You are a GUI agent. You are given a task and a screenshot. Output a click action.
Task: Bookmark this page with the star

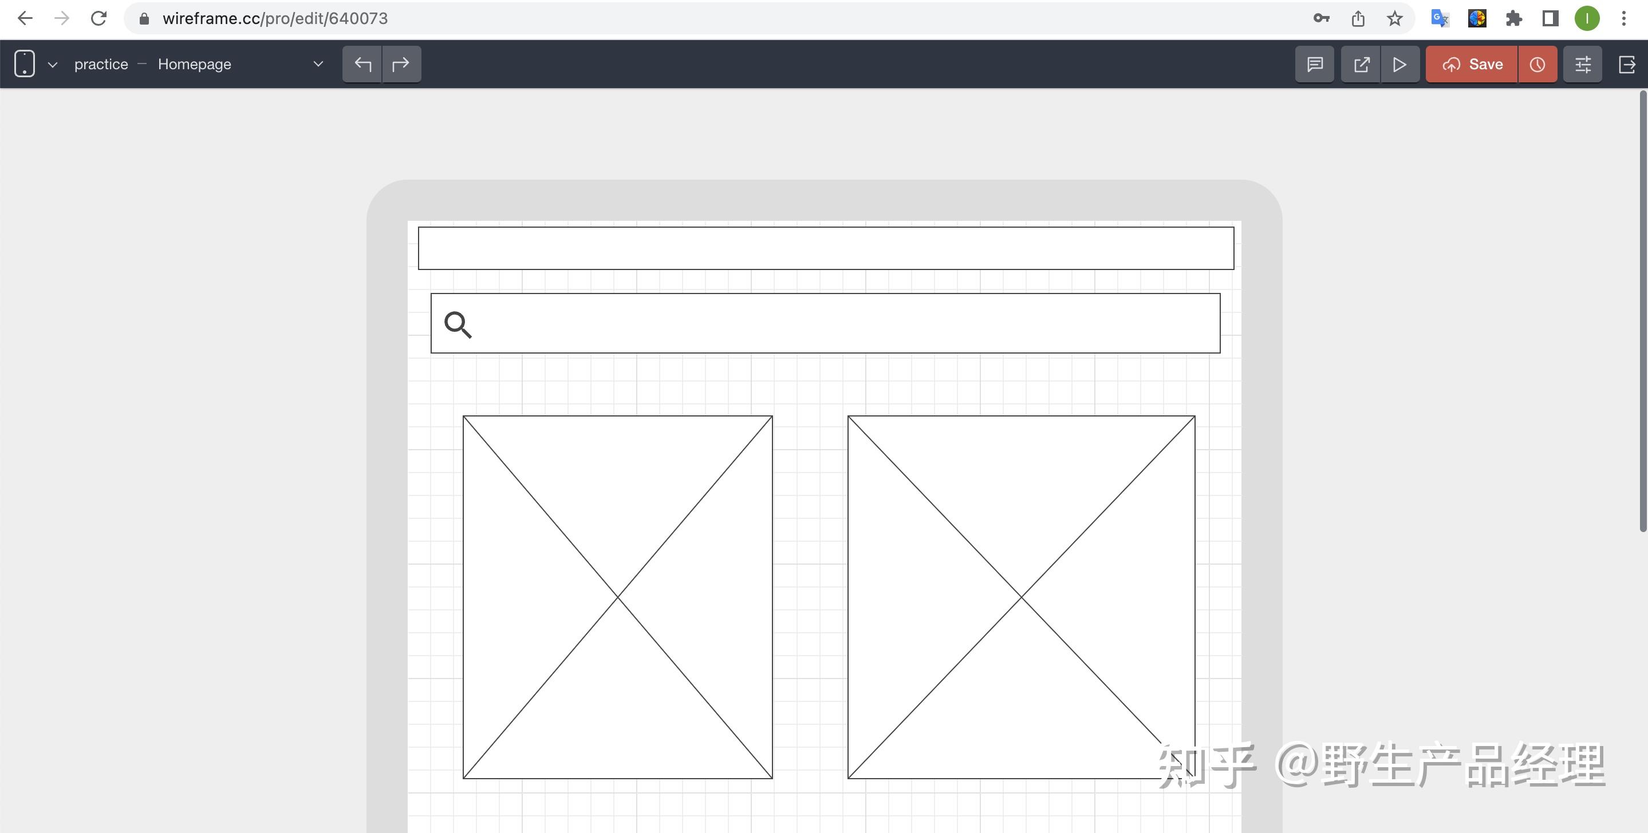1395,18
